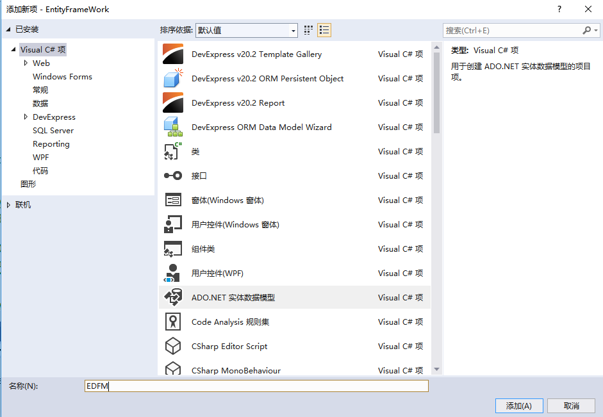
Task: Select the 联机 category
Action: pos(23,205)
